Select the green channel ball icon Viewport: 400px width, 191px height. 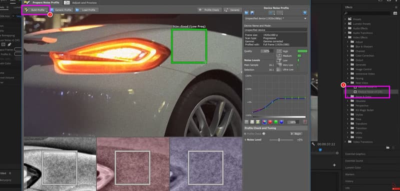tap(276, 122)
